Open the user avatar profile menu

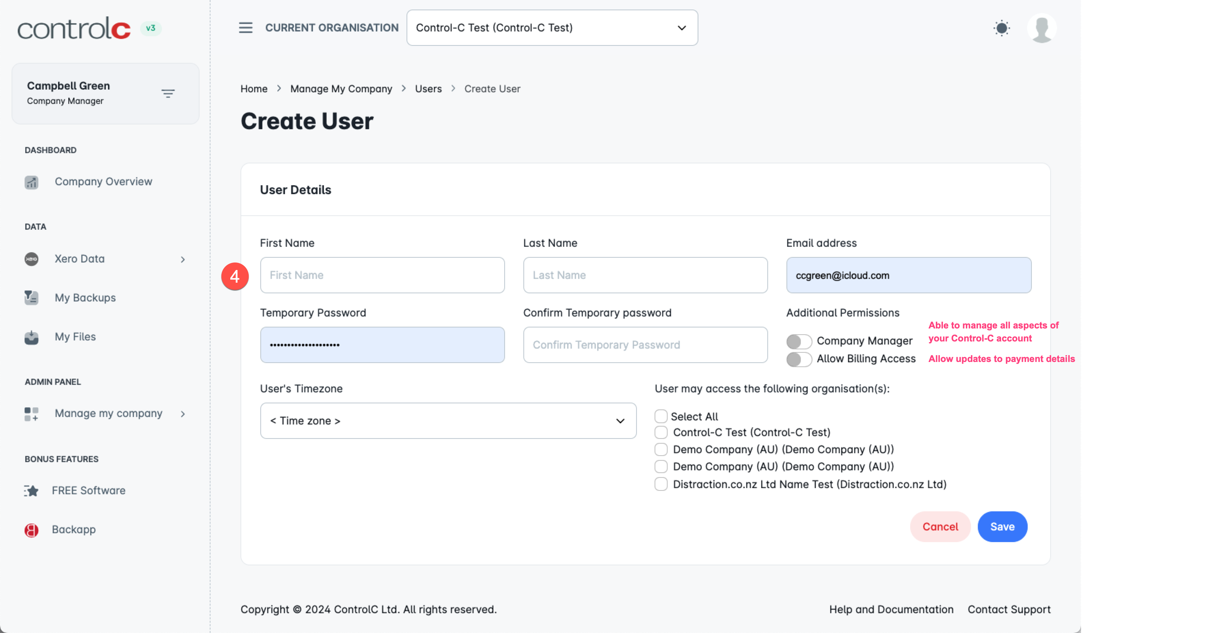(1042, 28)
